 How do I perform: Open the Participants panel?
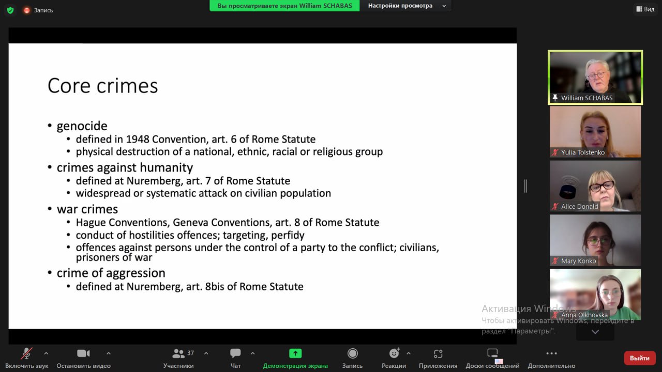pyautogui.click(x=179, y=354)
